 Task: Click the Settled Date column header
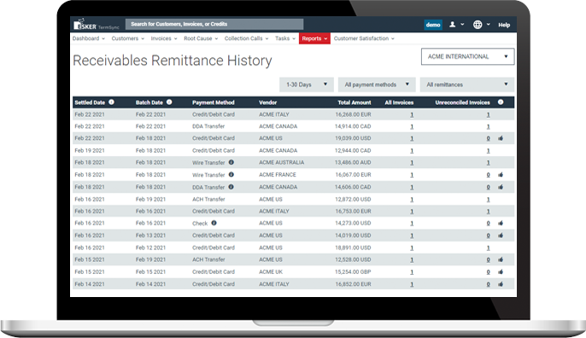pos(90,102)
